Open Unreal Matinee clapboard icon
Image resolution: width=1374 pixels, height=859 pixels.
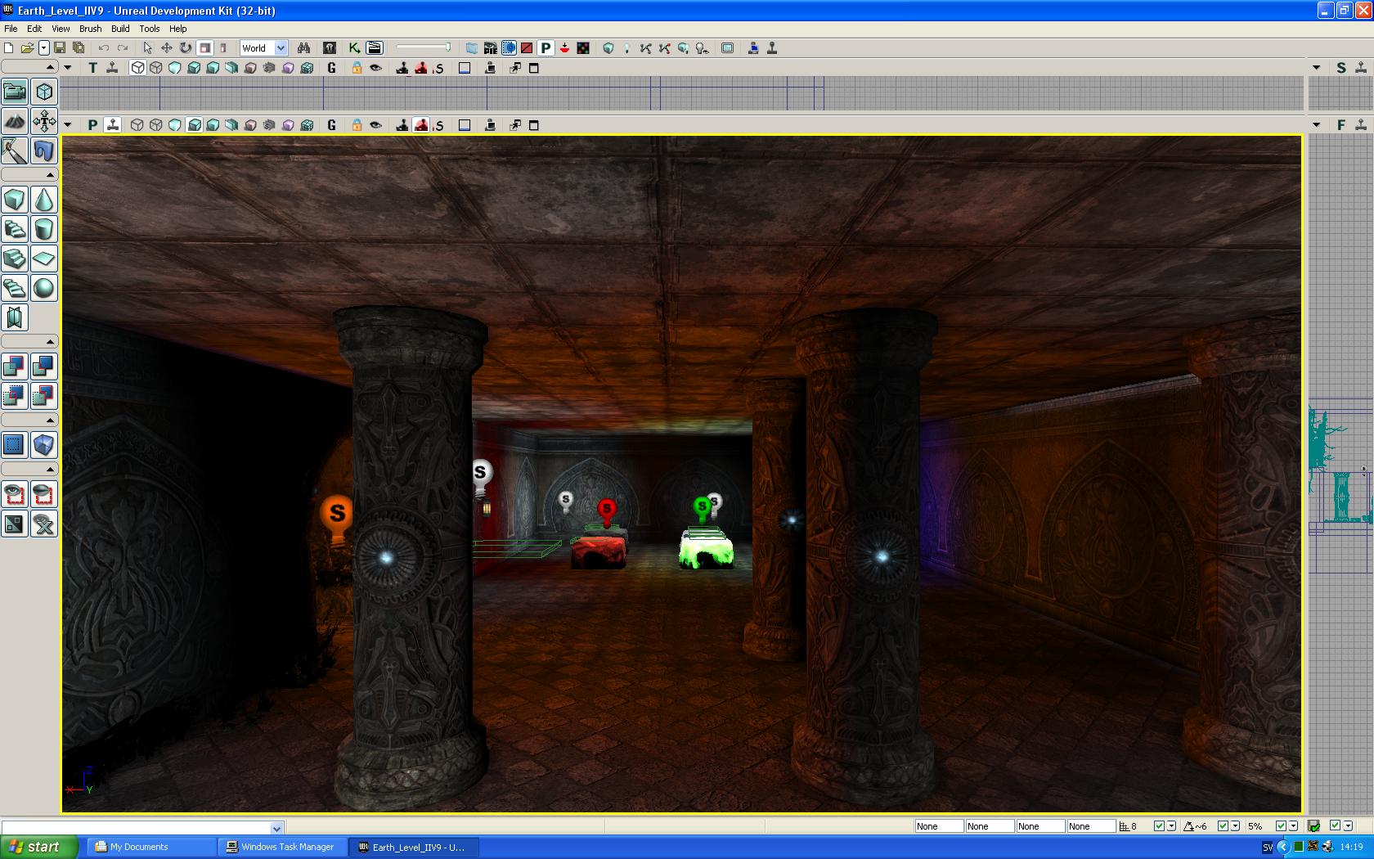point(374,48)
